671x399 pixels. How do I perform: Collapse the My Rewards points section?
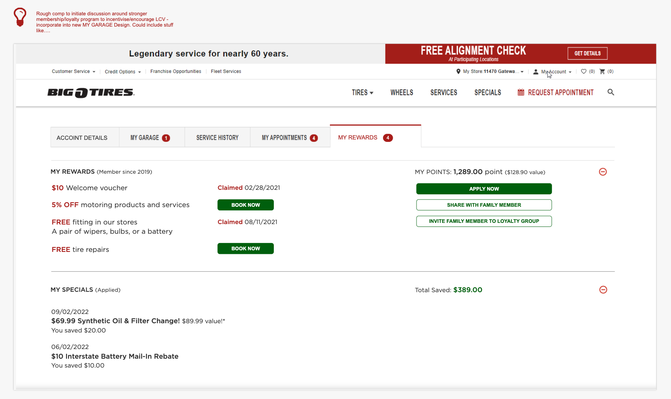(603, 172)
